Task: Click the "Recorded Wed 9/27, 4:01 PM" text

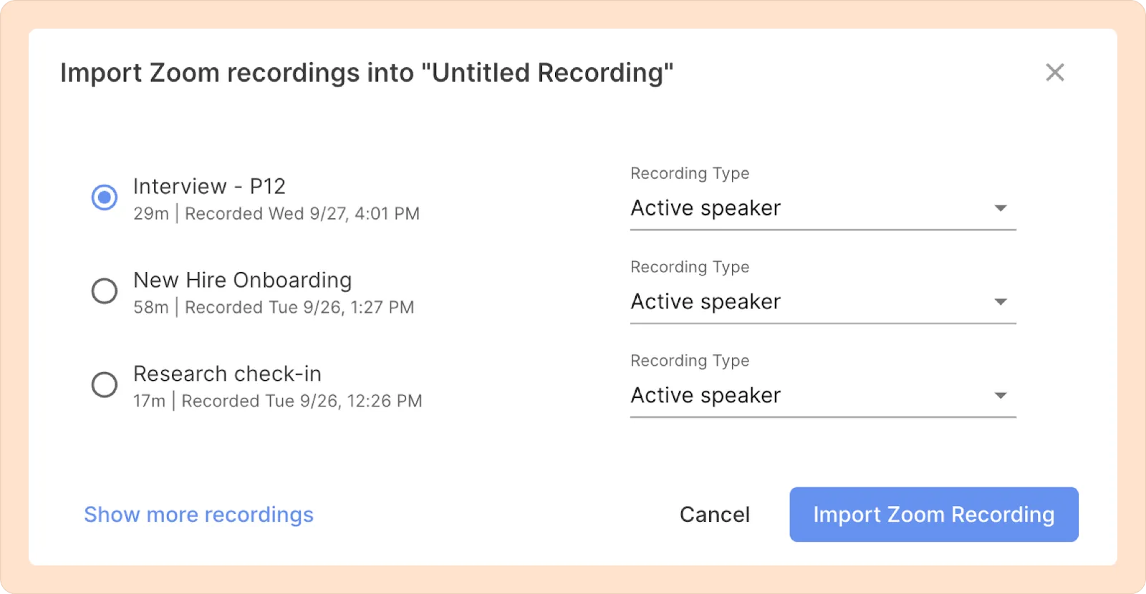Action: tap(302, 214)
